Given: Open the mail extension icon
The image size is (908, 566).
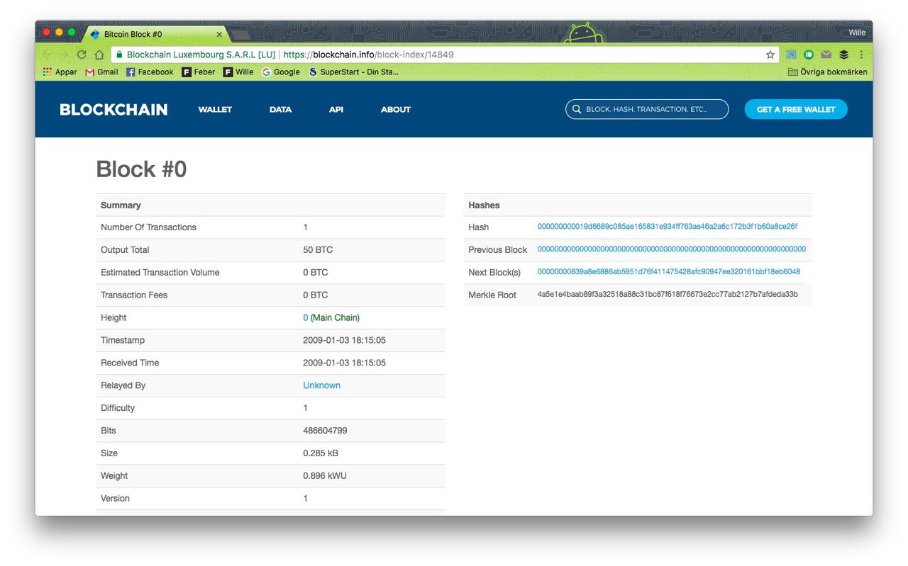Looking at the screenshot, I should tap(826, 55).
